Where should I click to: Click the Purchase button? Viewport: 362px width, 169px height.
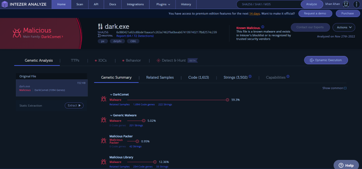tap(347, 13)
